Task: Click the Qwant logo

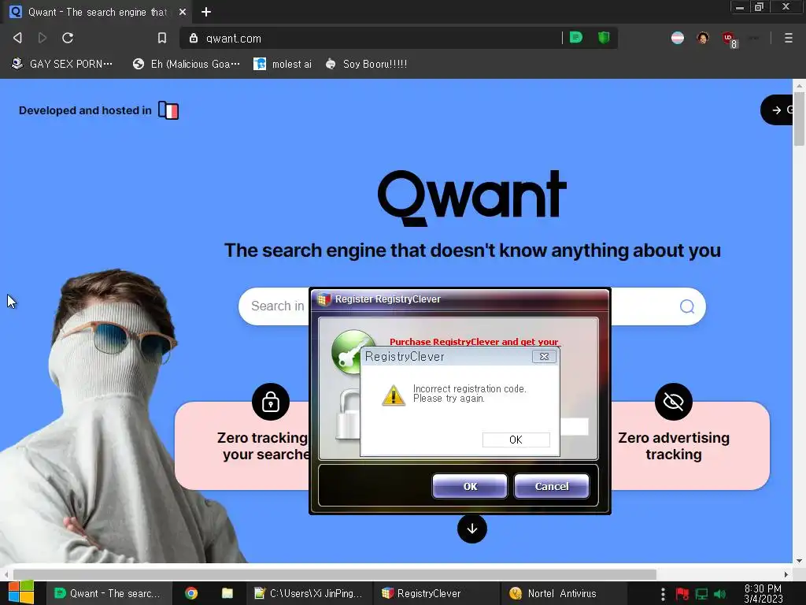Action: click(x=472, y=198)
